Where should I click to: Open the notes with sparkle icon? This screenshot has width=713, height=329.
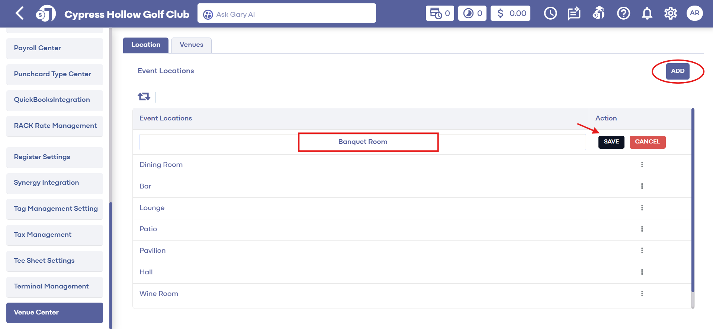click(574, 13)
